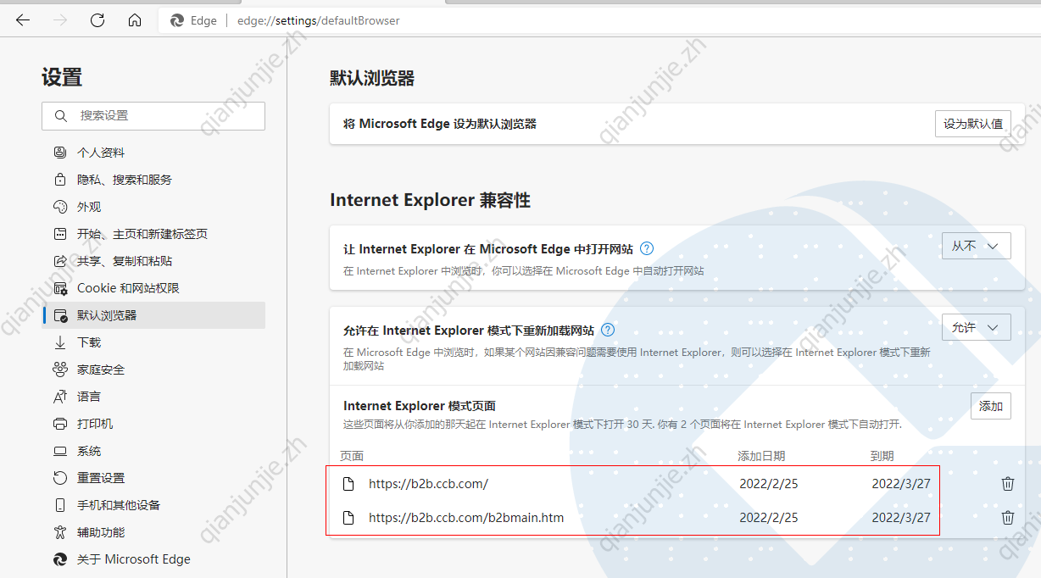Click the 到期 column header

tap(882, 456)
